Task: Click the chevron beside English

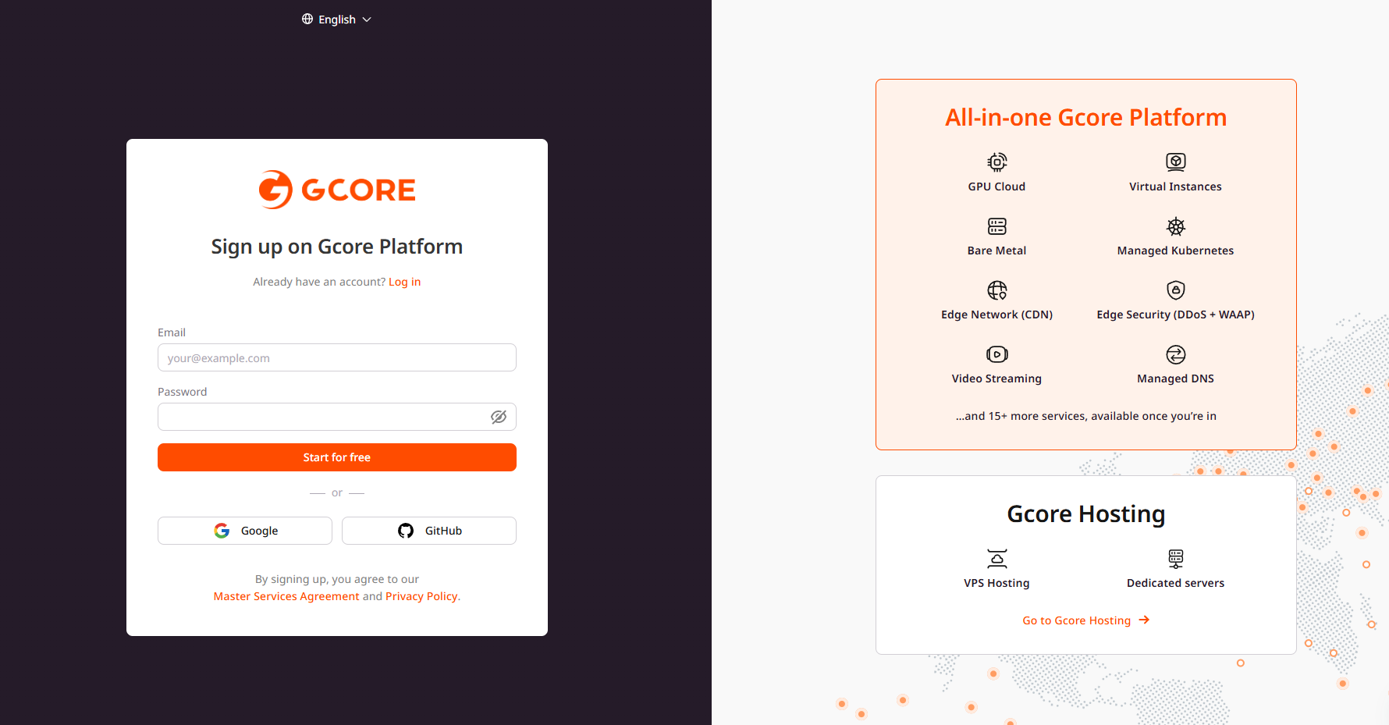Action: pos(367,20)
